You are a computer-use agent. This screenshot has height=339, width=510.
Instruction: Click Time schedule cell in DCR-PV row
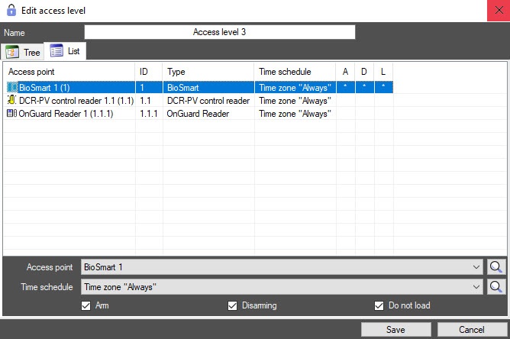[x=295, y=101]
